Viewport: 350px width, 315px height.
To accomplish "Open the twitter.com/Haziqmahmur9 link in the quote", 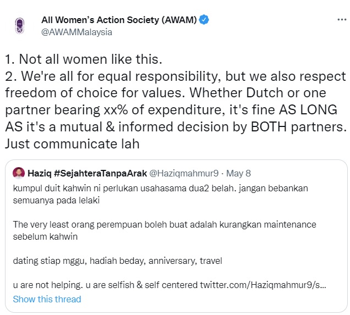I will tap(271, 286).
